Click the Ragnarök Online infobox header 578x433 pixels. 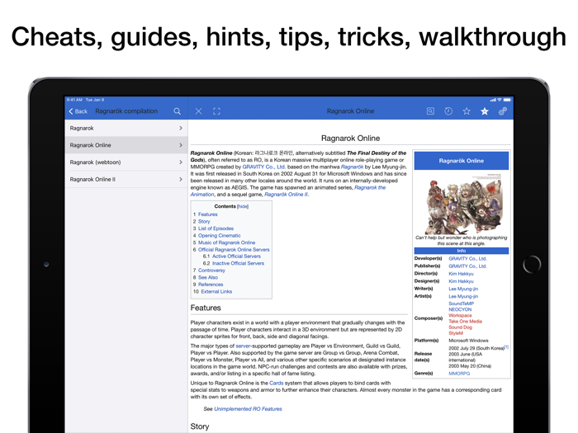coord(461,161)
